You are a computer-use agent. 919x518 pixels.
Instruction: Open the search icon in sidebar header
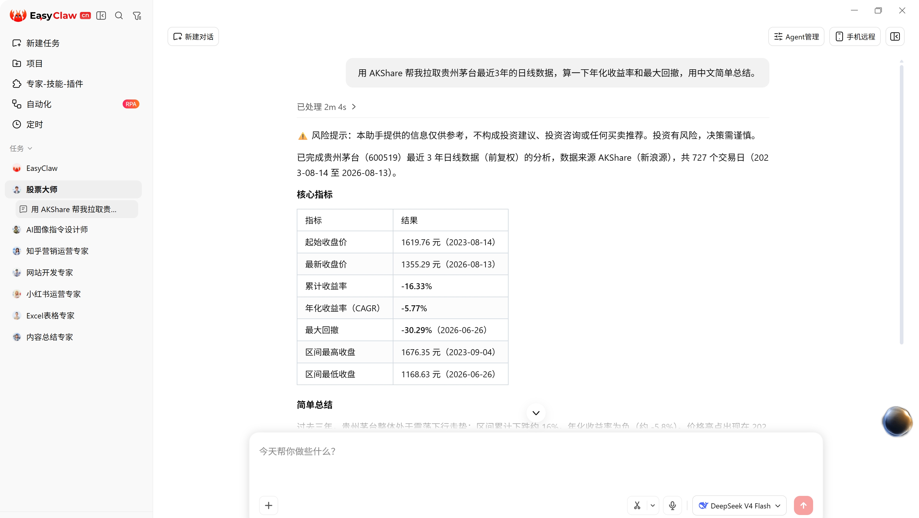pyautogui.click(x=119, y=16)
